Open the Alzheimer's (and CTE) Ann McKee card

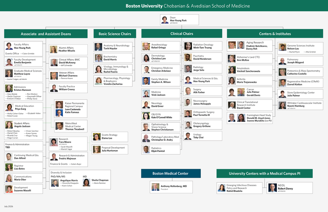pyautogui.click(x=250, y=59)
